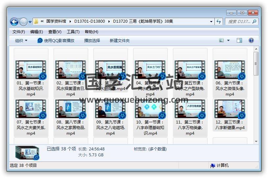
Task: Click the QQ影音 player icon in toolbar
Action: (40, 40)
